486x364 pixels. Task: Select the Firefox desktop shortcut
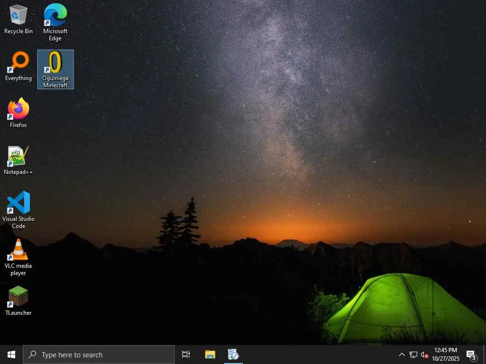19,113
